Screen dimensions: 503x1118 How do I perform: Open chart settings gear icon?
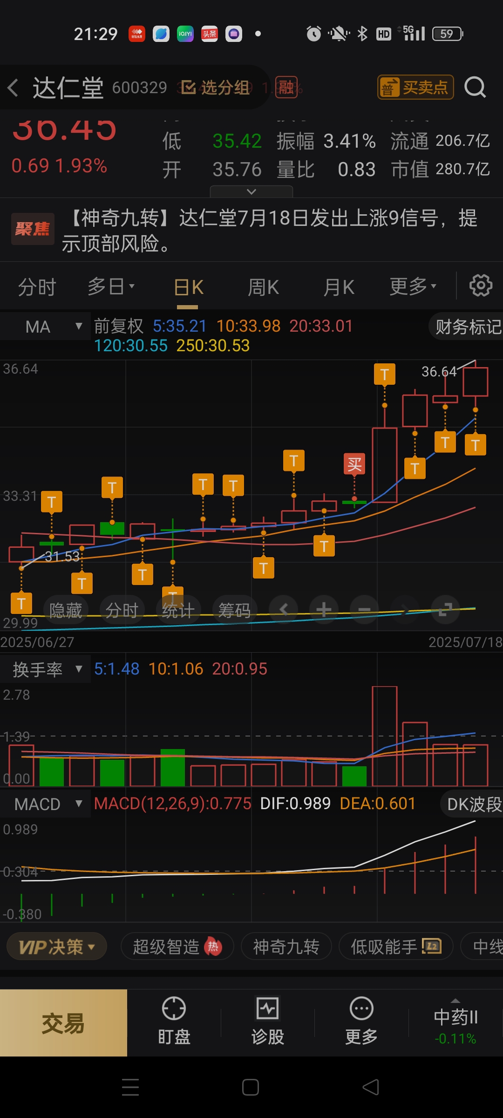[x=481, y=286]
